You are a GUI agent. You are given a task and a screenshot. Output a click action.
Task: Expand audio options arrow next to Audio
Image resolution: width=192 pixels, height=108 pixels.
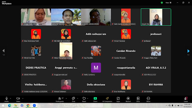point(10,98)
